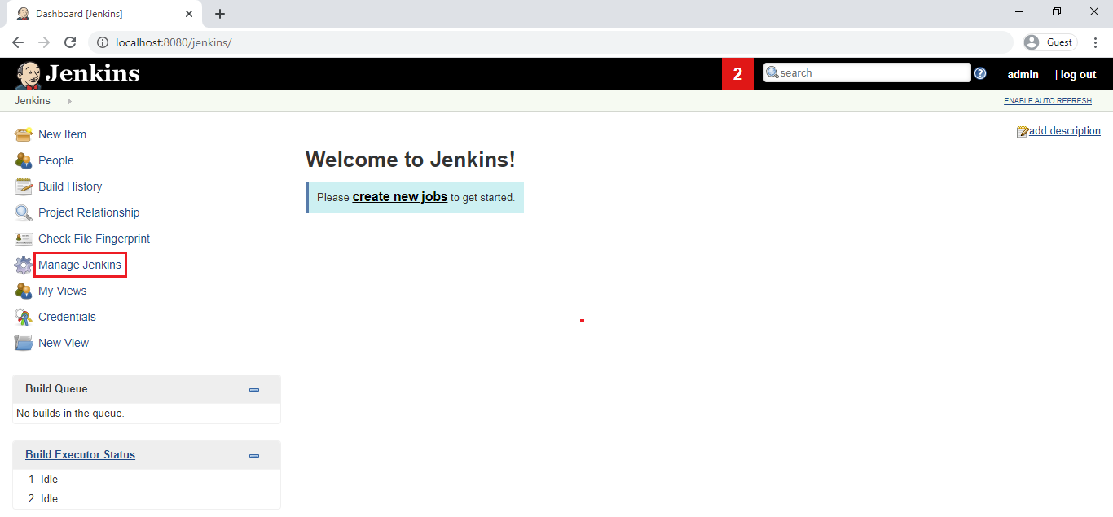Open the admin user link
This screenshot has height=517, width=1113.
[x=1023, y=74]
